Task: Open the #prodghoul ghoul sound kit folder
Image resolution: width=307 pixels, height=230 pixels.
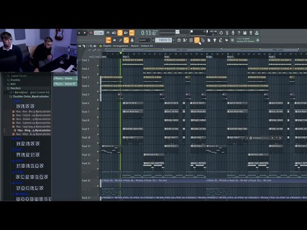Action: 30,92
